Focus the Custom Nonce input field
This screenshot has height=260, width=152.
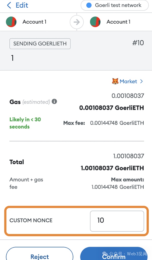tap(117, 221)
